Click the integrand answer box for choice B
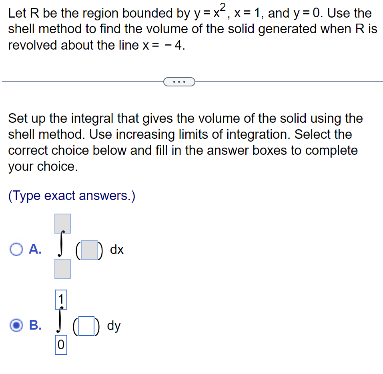The width and height of the screenshot is (383, 374). pos(87,325)
